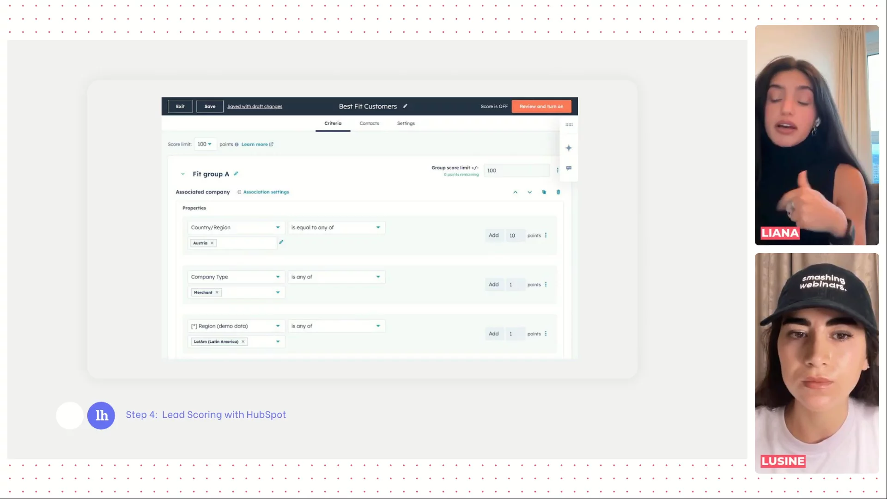
Task: Click the AI sparkle assistant icon
Action: (x=569, y=148)
